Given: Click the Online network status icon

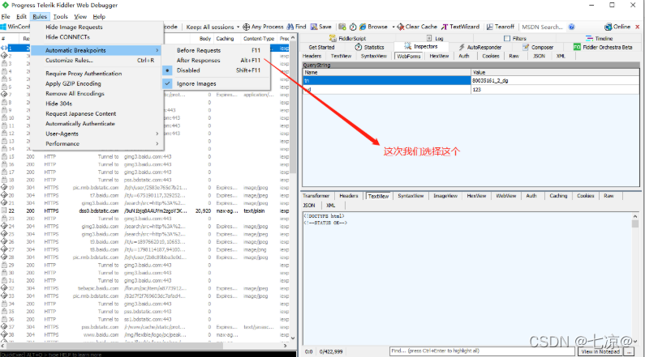Looking at the screenshot, I should pos(608,27).
